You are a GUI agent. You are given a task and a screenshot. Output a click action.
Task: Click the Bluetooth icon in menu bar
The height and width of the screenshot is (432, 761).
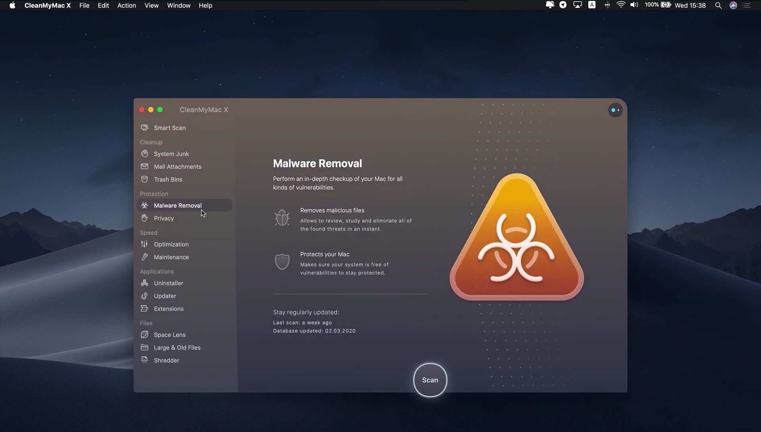point(607,5)
